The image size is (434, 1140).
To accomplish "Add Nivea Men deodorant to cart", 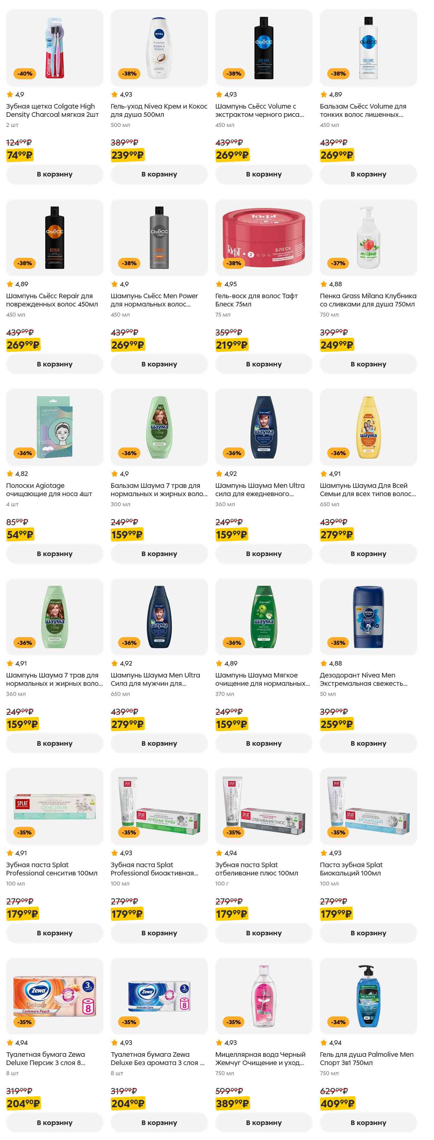I will point(368,744).
